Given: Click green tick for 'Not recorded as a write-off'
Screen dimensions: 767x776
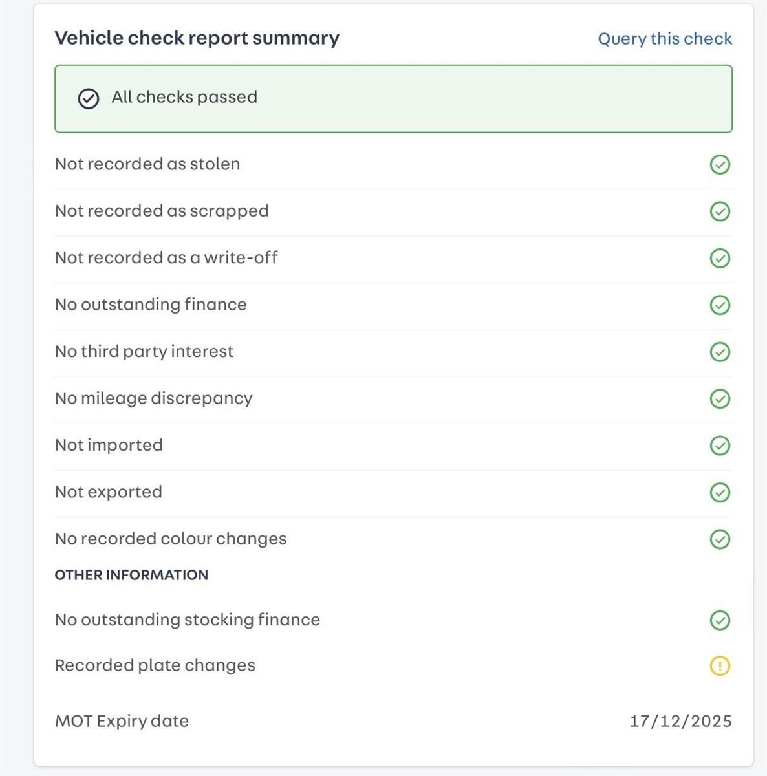Looking at the screenshot, I should 720,258.
